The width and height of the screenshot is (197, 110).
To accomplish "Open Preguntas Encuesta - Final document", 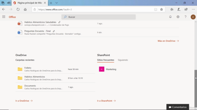I will pyautogui.click(x=38, y=31).
